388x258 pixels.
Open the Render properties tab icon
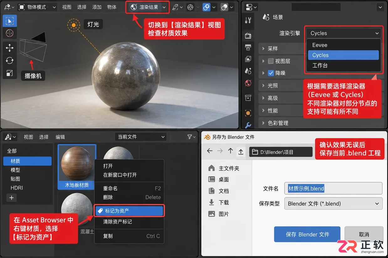(248, 35)
